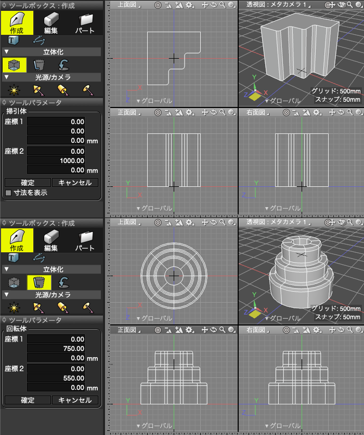Open the gear settings icon in the concentric-circles top view
The height and width of the screenshot is (435, 364).
(189, 222)
